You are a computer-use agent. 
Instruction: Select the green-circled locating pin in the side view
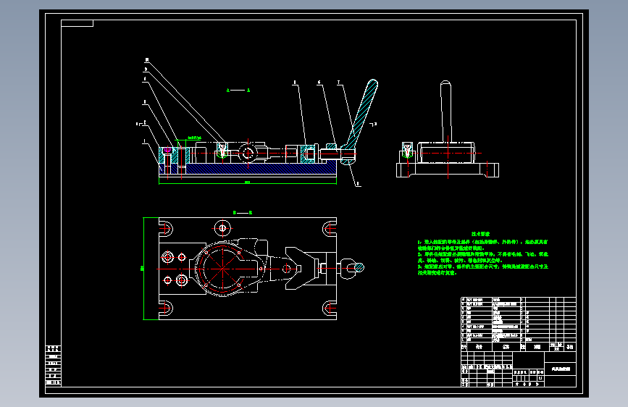click(407, 150)
